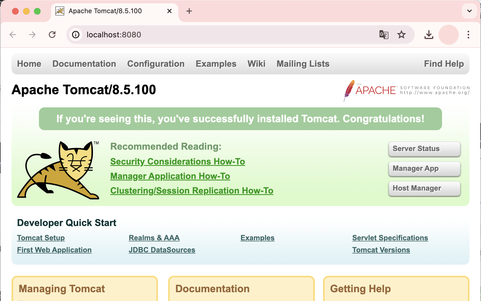Open the Home navigation item
Viewport: 481px width, 301px height.
pos(29,64)
